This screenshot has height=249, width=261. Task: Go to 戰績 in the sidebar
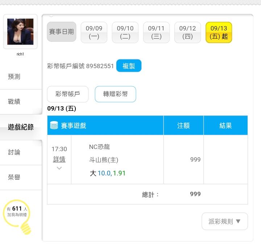tap(14, 102)
